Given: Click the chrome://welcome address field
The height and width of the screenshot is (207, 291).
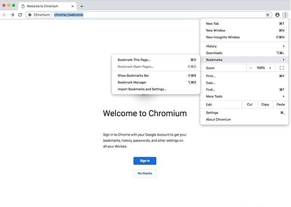Looking at the screenshot, I should 148,15.
